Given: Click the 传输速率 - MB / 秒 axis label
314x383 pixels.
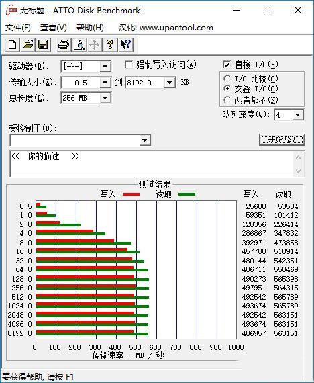Looking at the screenshot, I should point(127,355).
